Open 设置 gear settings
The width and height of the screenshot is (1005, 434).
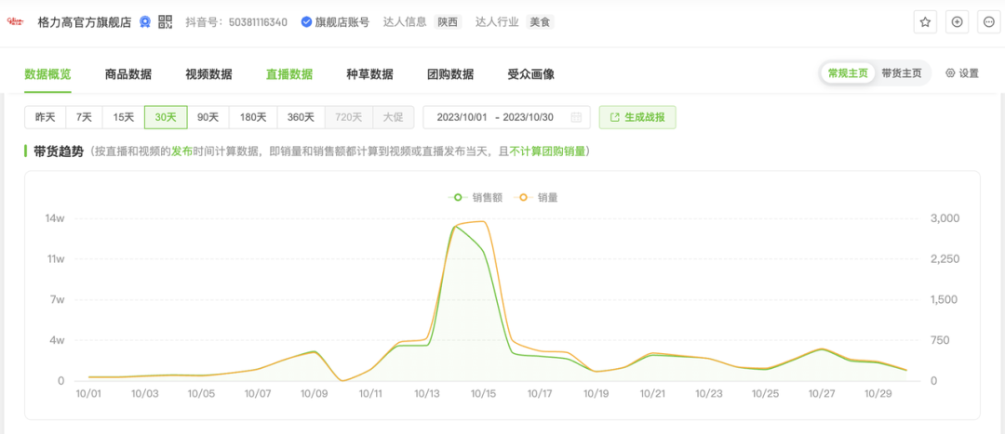(962, 73)
